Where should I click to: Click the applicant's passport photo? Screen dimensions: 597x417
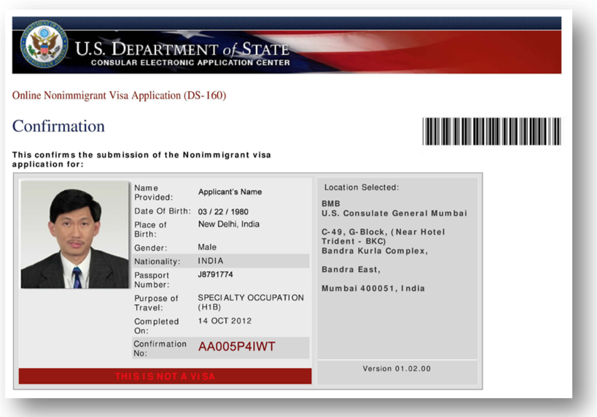click(74, 234)
